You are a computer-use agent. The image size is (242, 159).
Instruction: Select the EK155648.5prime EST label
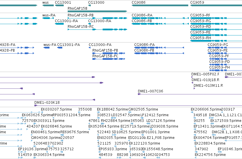[x=158, y=149]
